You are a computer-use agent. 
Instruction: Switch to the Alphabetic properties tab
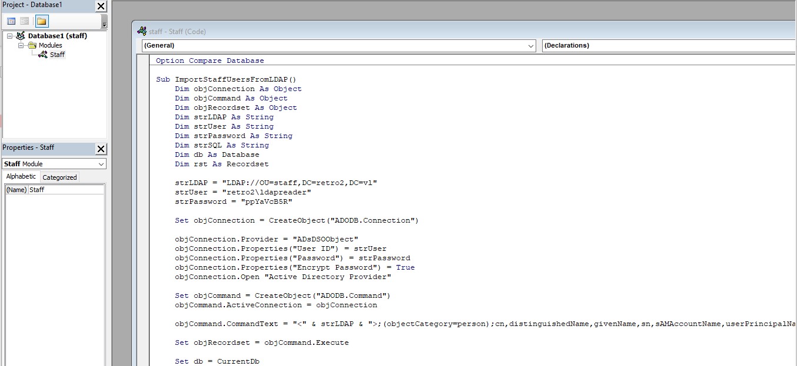click(21, 177)
